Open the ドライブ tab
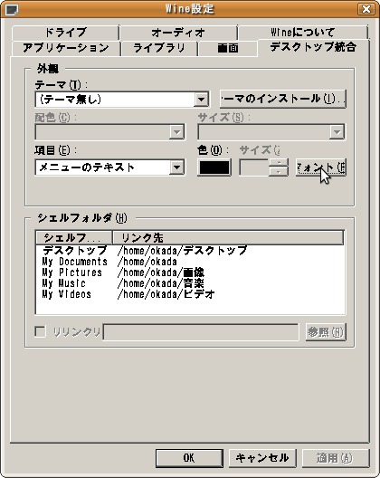 pyautogui.click(x=65, y=33)
